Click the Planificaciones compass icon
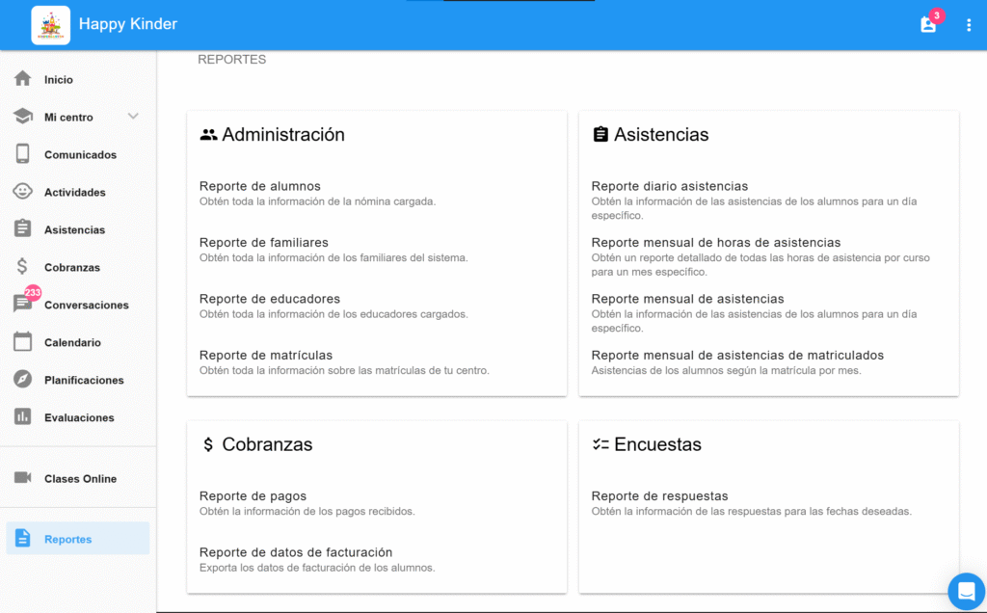The image size is (987, 613). pos(23,379)
